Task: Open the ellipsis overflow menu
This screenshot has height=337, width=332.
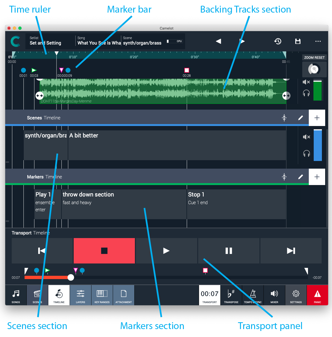Action: [x=318, y=41]
